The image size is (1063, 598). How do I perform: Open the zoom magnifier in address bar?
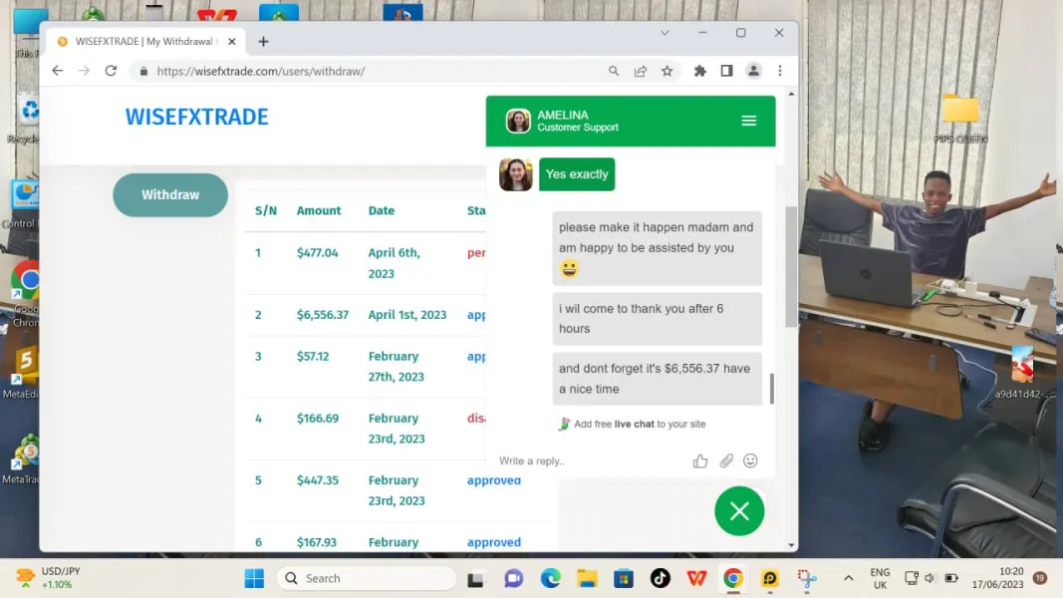pyautogui.click(x=614, y=71)
